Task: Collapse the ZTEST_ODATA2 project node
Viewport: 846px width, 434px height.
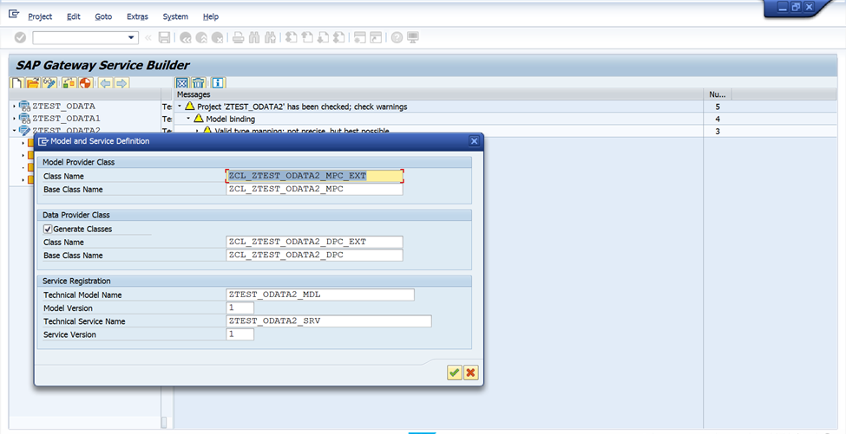Action: 14,130
